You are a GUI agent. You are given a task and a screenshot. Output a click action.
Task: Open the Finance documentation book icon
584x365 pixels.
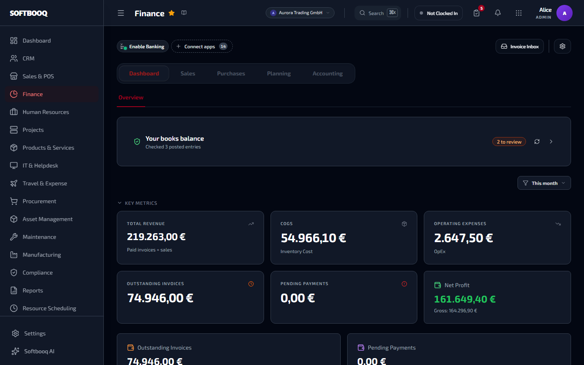(184, 13)
